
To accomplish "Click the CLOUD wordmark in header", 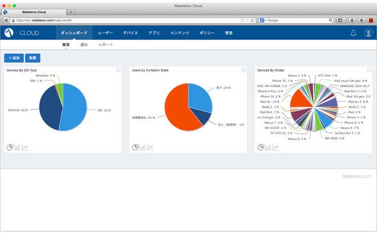I will (x=29, y=33).
